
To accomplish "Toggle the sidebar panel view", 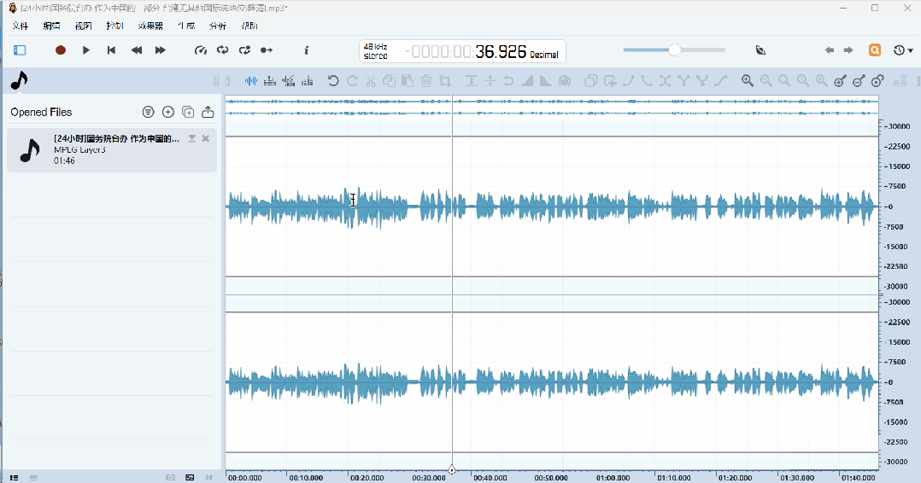I will point(20,49).
